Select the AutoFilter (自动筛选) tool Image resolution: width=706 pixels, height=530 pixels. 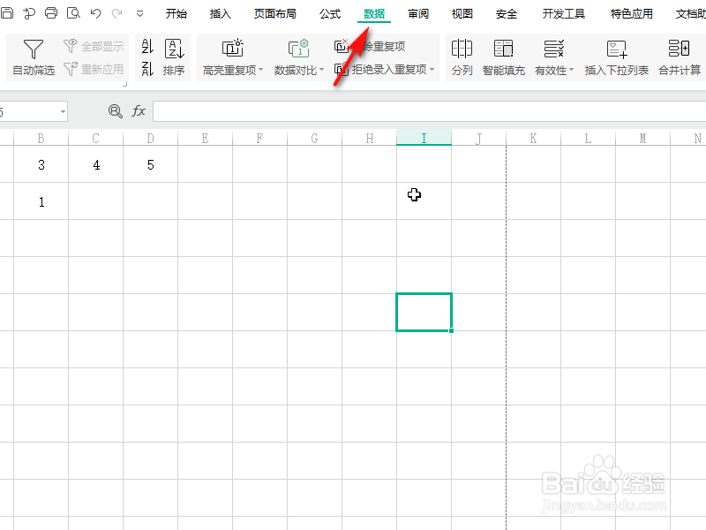(x=33, y=57)
